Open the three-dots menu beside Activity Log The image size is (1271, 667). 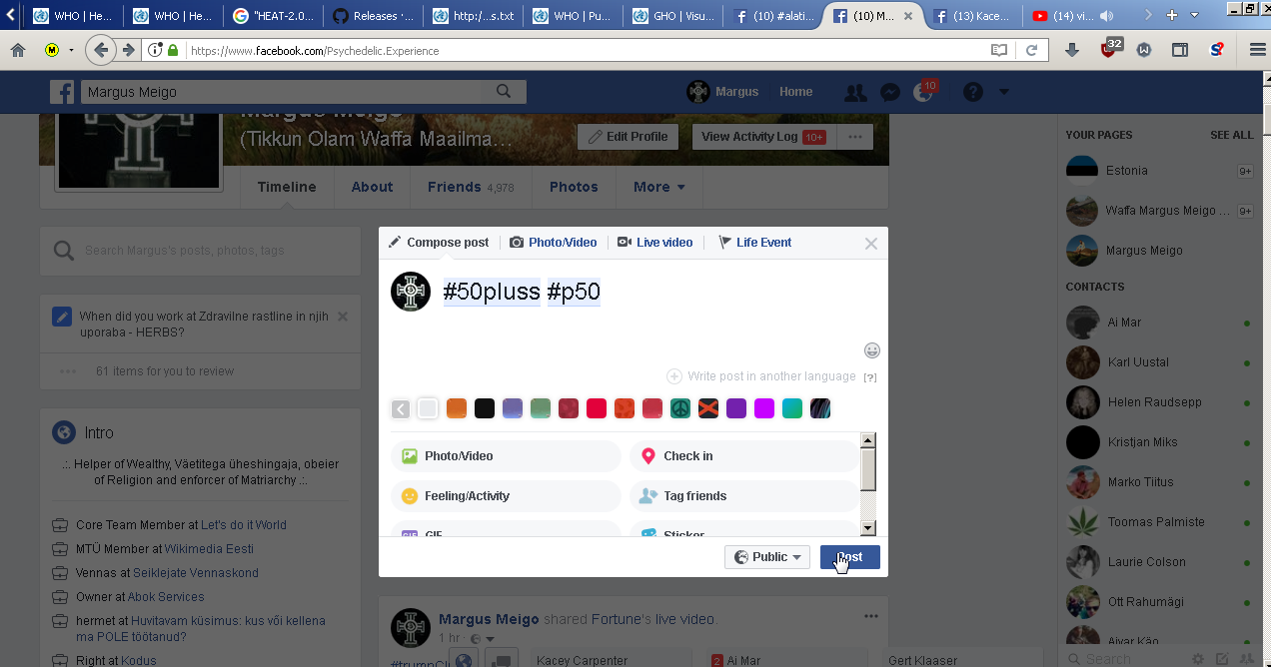(854, 137)
